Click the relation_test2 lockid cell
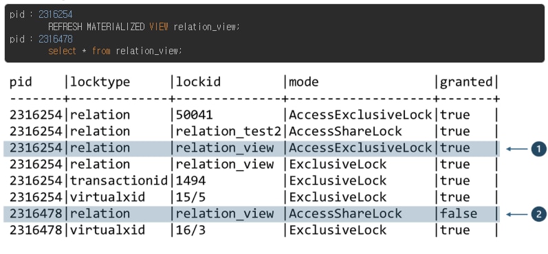 click(228, 132)
